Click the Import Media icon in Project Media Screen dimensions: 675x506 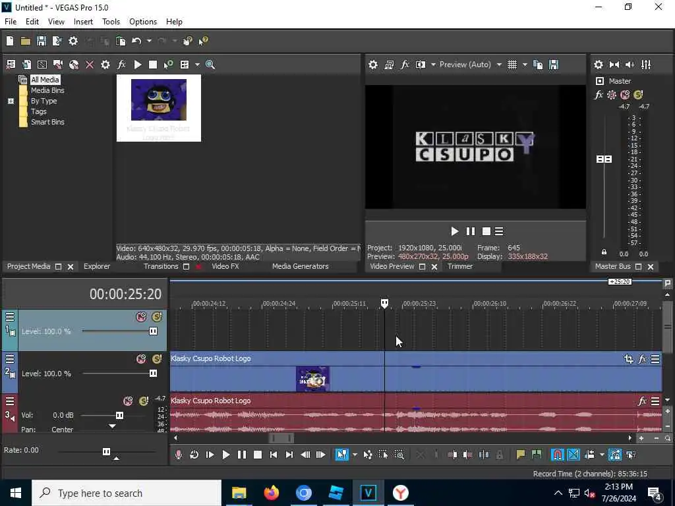click(x=11, y=65)
